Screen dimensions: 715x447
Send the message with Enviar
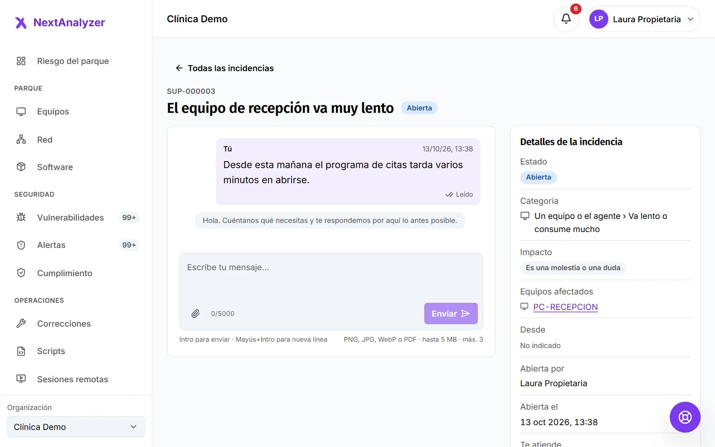[451, 313]
